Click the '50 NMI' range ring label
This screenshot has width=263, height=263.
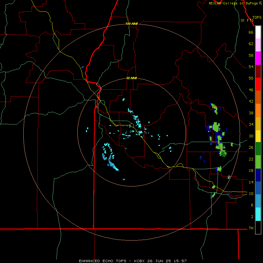point(131,78)
